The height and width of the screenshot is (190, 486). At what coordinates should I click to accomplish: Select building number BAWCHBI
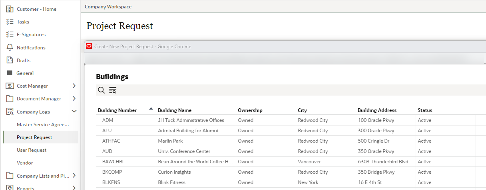(114, 161)
